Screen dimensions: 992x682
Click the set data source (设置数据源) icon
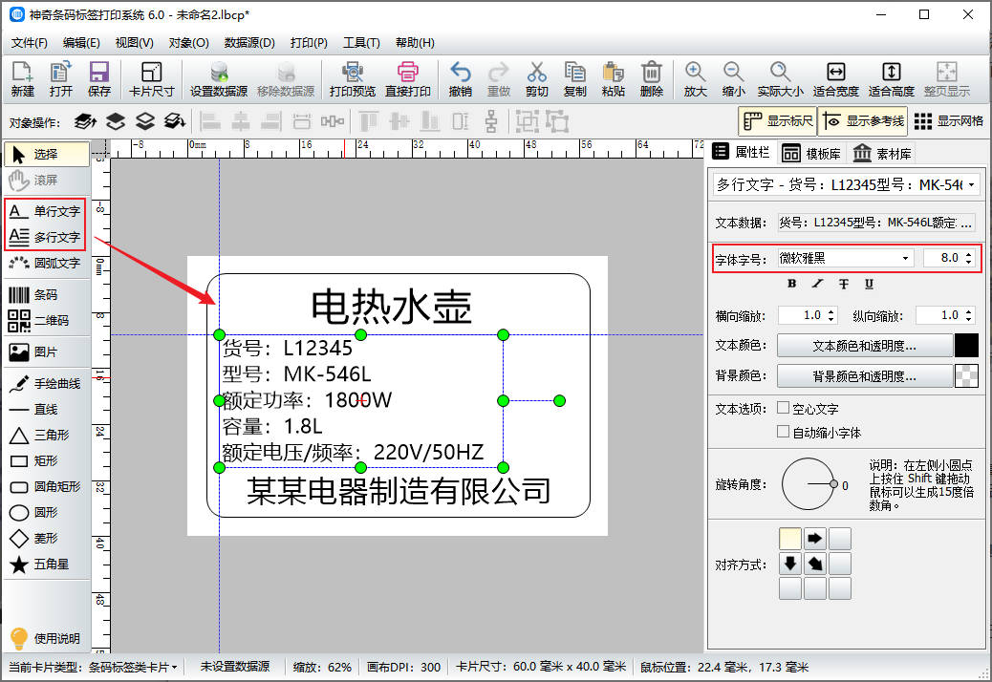218,79
